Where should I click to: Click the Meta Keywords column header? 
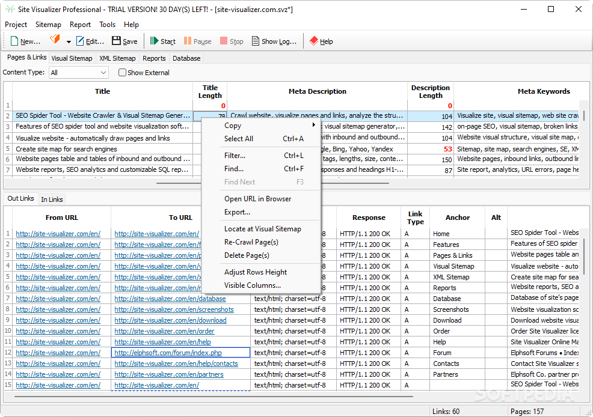point(544,91)
